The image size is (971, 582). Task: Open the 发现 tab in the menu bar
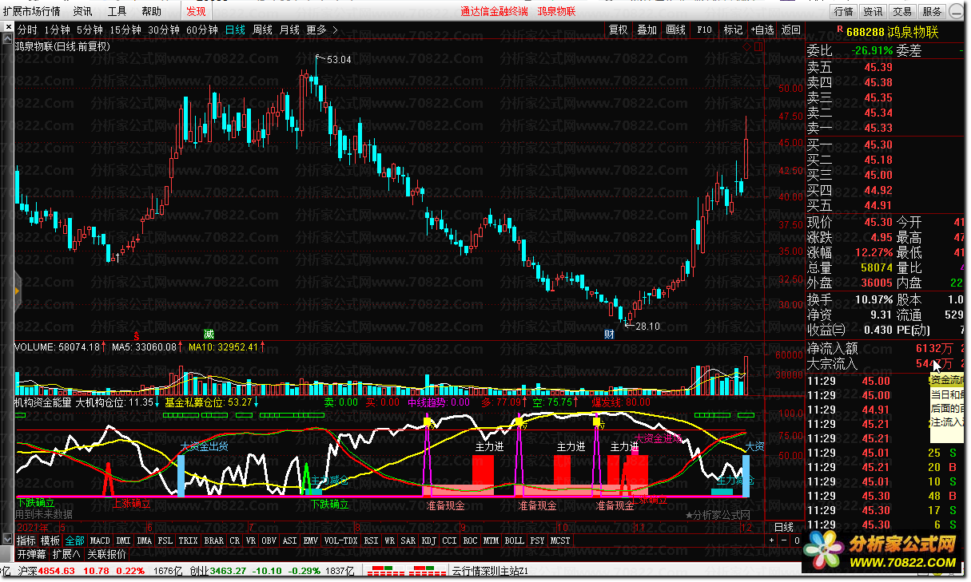(196, 11)
